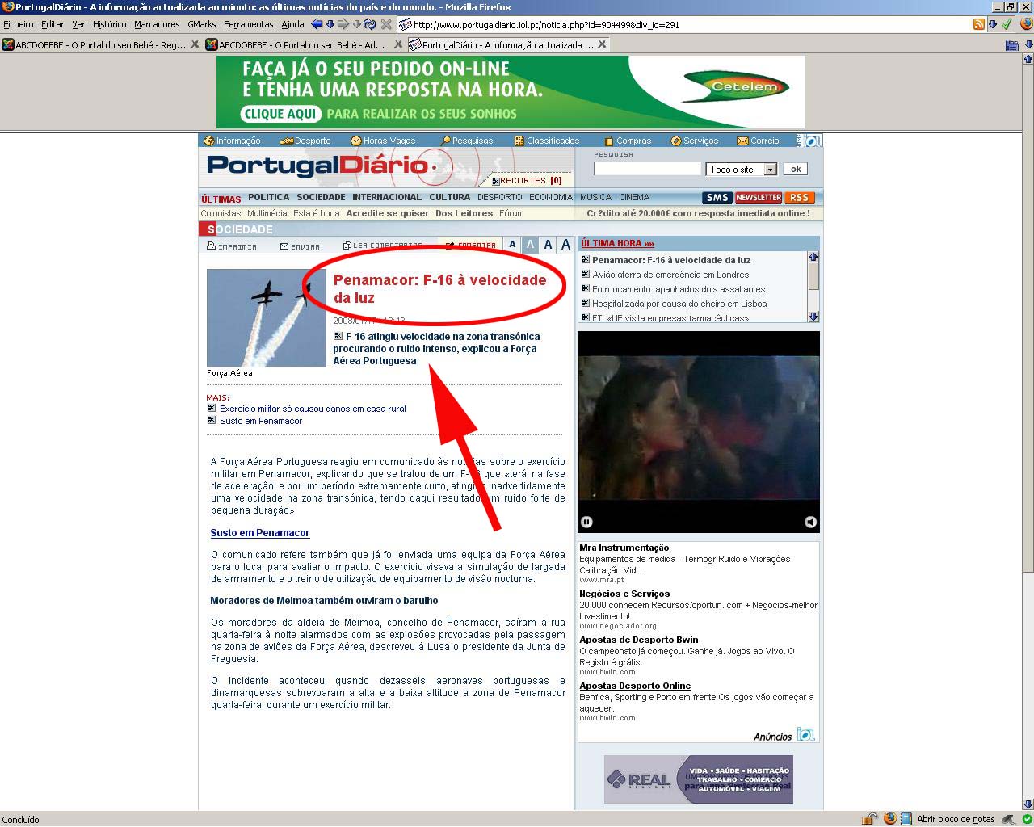Screen dimensions: 1034x827
Task: Select the smallest font size A
Action: (512, 245)
